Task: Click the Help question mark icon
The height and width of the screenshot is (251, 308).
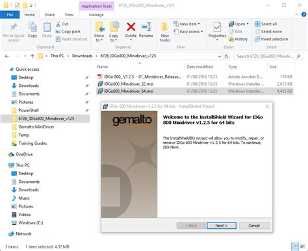Action: [x=303, y=15]
